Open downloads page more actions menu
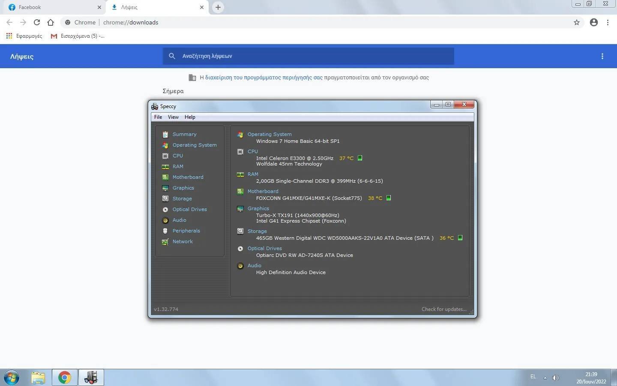This screenshot has width=617, height=386. click(602, 56)
